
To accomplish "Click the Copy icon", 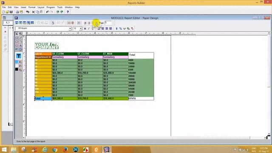I will coord(37,12).
